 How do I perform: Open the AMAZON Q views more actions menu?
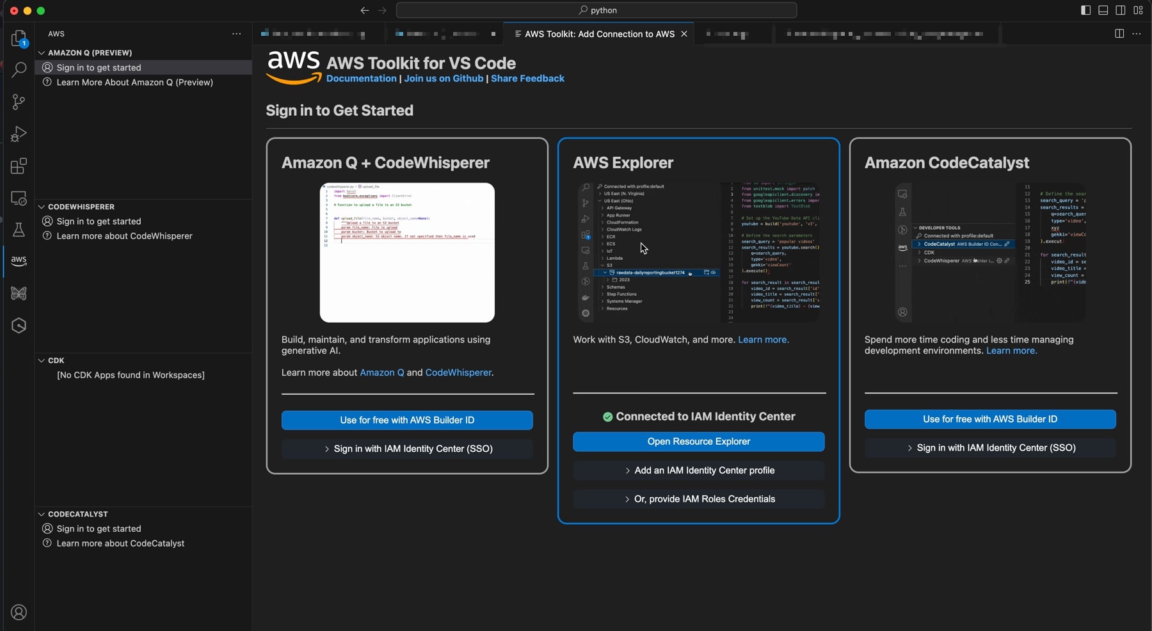pyautogui.click(x=236, y=34)
